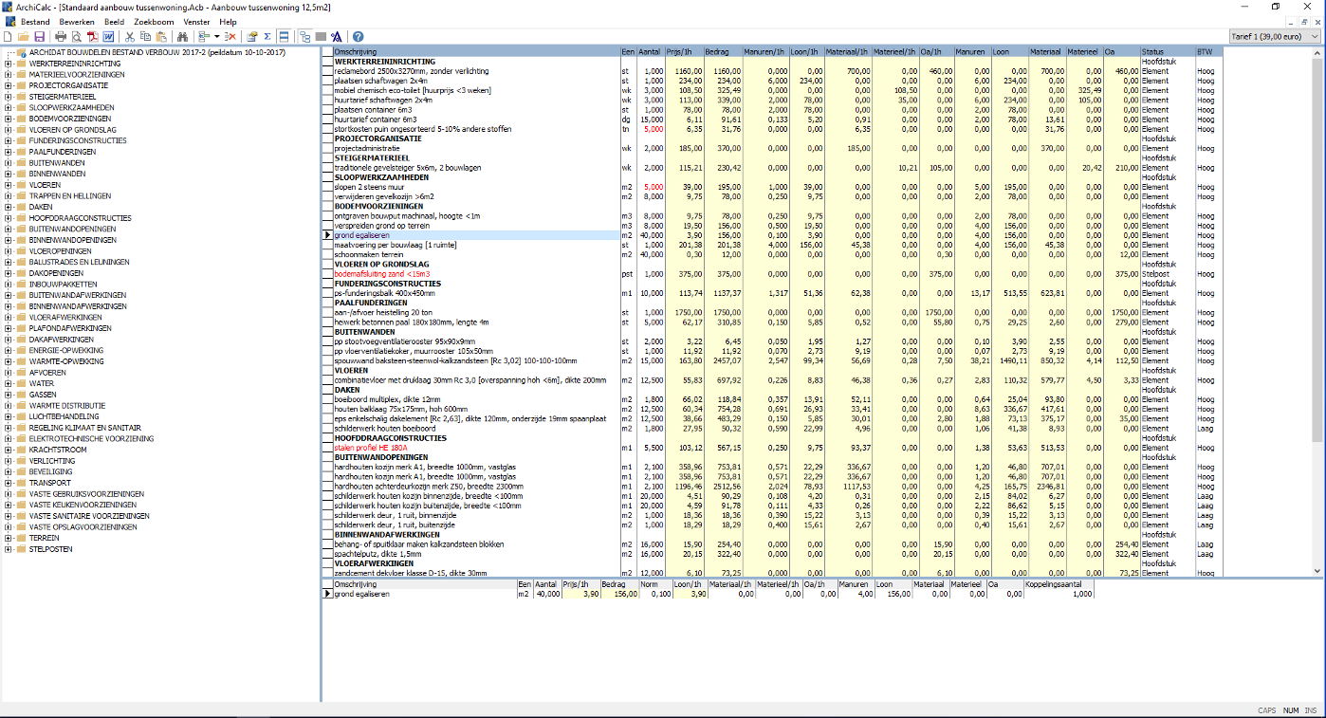Screen dimensions: 1326x718
Task: Toggle the split panel layout icon
Action: pos(284,36)
